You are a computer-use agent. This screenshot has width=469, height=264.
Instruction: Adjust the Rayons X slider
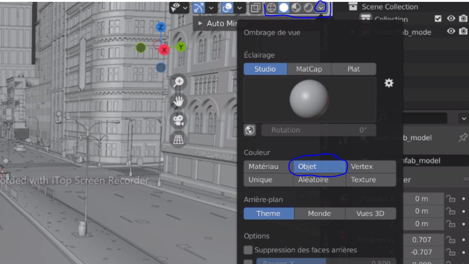tap(326, 261)
